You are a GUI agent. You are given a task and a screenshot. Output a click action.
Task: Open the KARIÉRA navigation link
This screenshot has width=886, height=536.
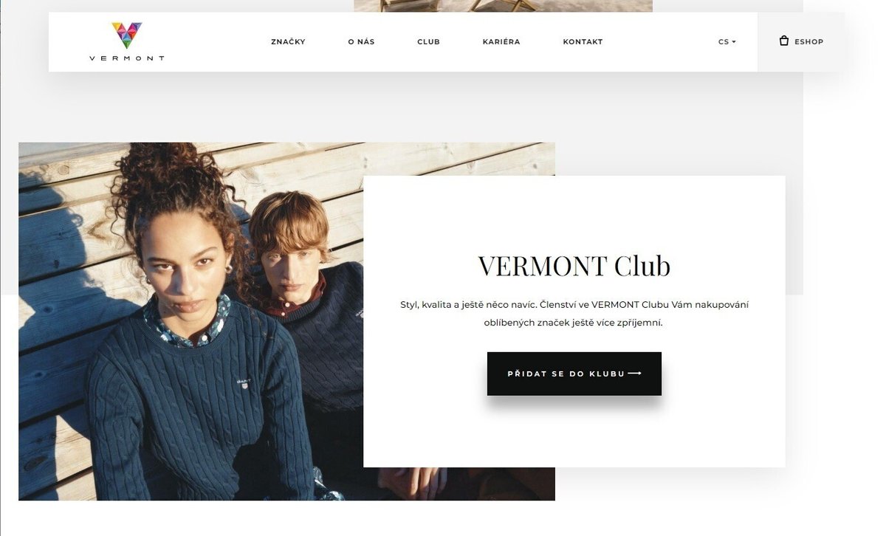pyautogui.click(x=501, y=42)
